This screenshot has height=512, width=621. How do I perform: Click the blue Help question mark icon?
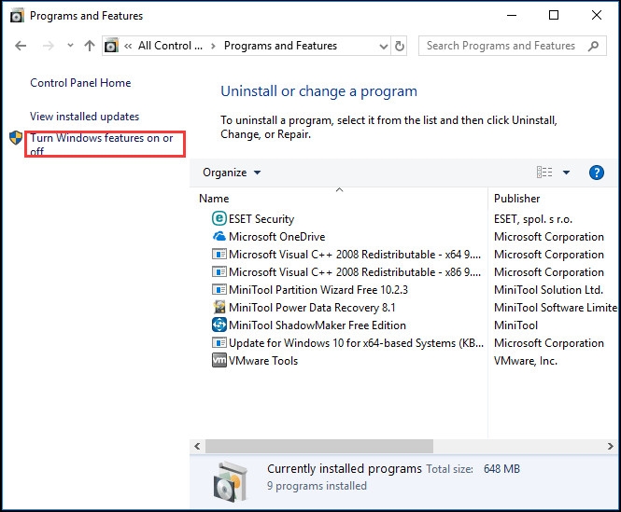(597, 173)
